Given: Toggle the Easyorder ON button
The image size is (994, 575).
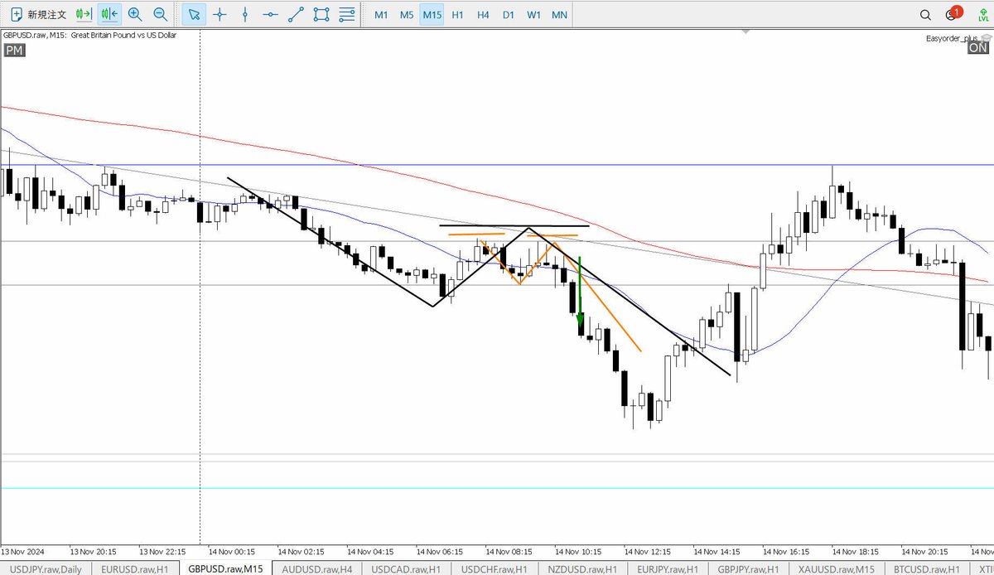Looking at the screenshot, I should [978, 48].
